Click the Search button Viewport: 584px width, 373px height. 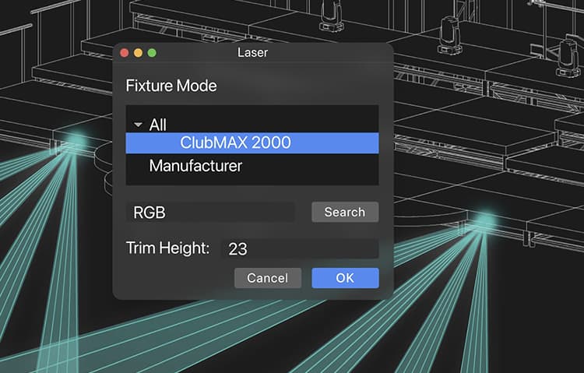point(345,212)
